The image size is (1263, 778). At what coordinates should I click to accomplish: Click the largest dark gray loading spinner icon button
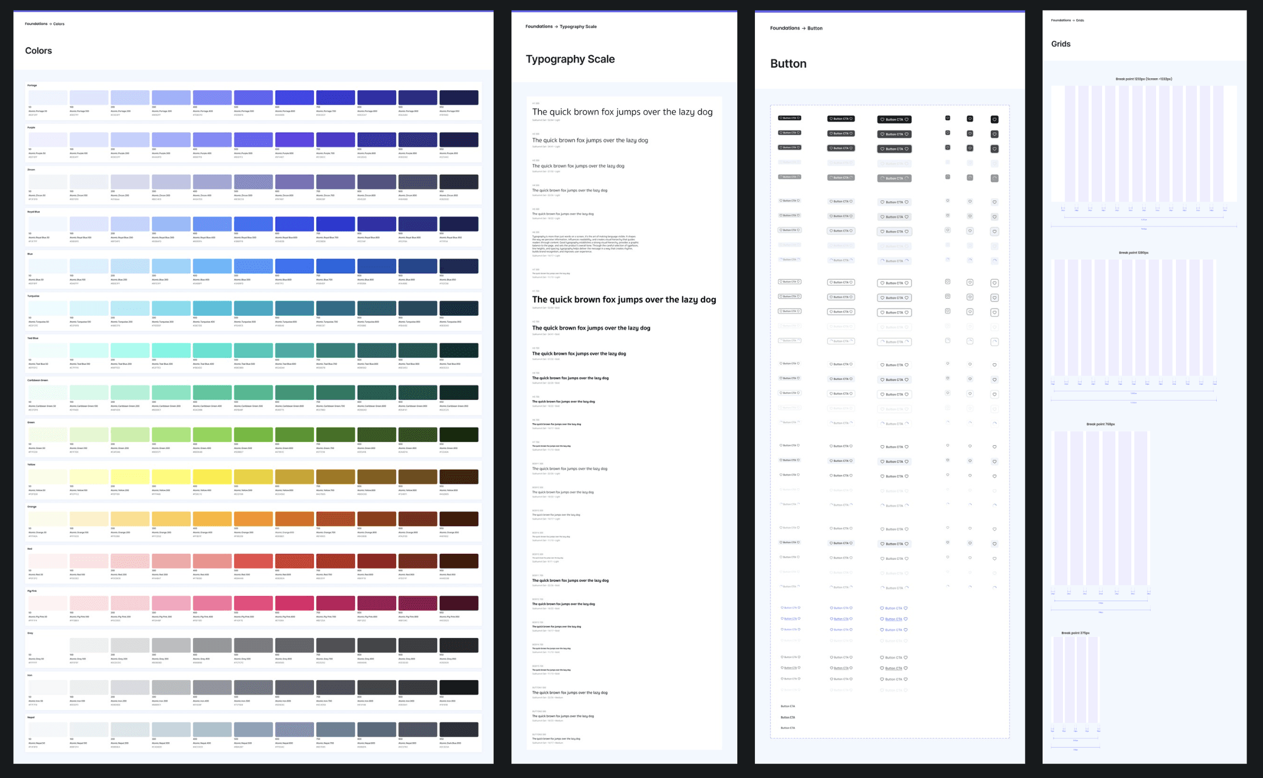point(994,179)
